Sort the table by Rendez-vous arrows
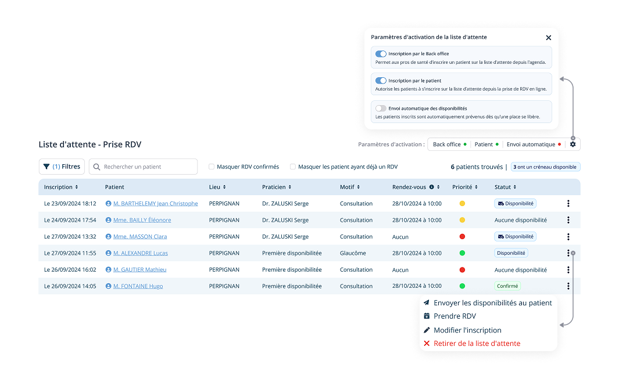Image resolution: width=619 pixels, height=379 pixels. click(x=438, y=187)
